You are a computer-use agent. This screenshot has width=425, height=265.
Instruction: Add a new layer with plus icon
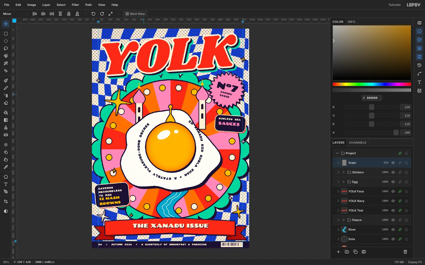click(x=338, y=252)
